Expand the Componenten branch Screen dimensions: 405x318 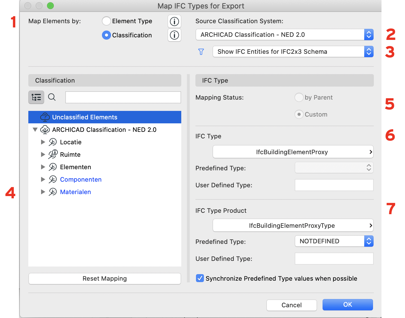43,179
